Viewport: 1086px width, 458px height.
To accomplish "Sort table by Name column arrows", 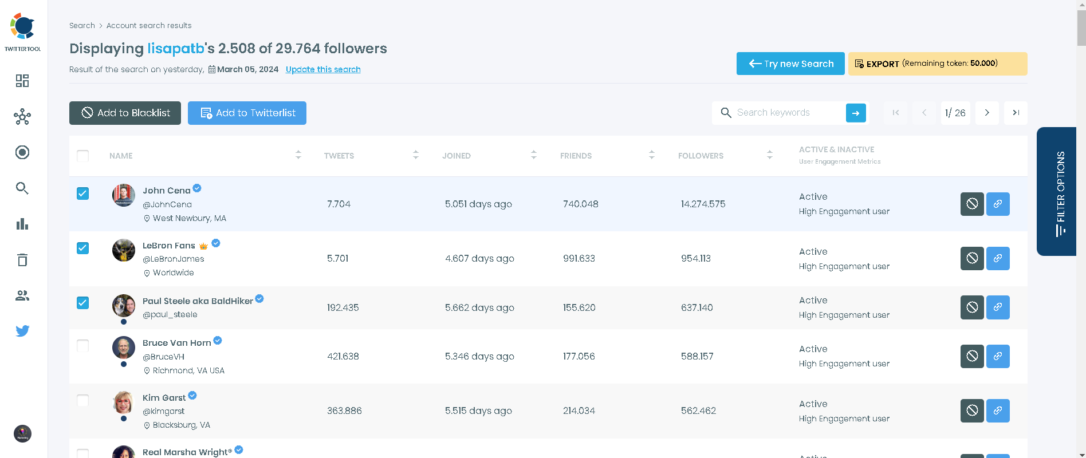I will (298, 155).
